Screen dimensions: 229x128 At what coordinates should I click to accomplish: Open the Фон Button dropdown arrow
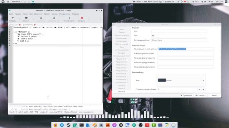click(203, 80)
